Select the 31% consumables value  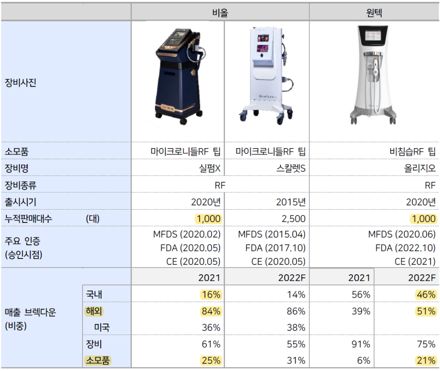(x=296, y=361)
